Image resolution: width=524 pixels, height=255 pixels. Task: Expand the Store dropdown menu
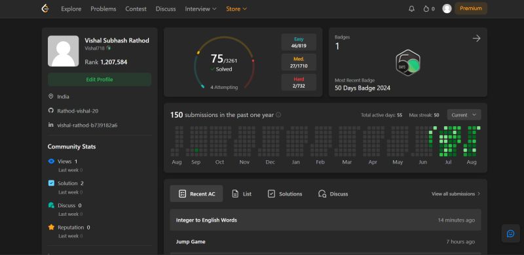(x=236, y=9)
